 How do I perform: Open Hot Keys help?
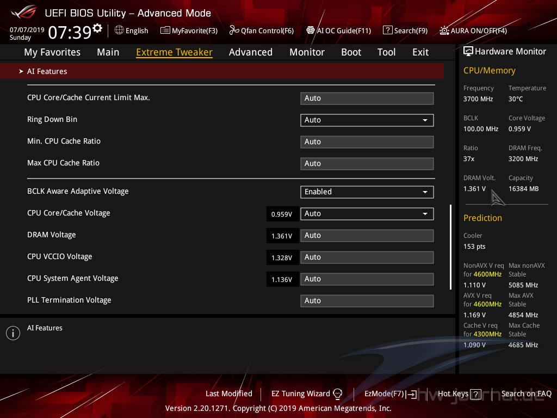pos(453,394)
